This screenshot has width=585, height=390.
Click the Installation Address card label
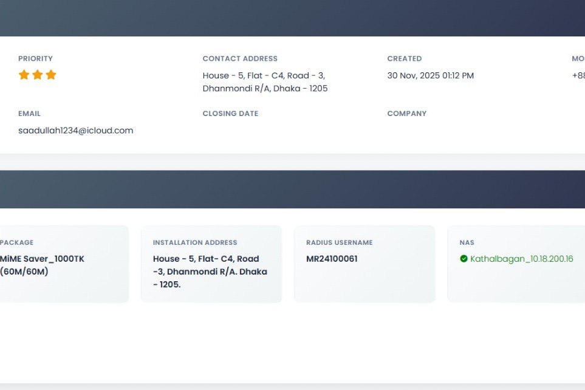point(194,242)
